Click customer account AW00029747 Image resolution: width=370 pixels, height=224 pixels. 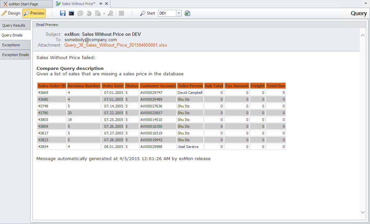(151, 93)
